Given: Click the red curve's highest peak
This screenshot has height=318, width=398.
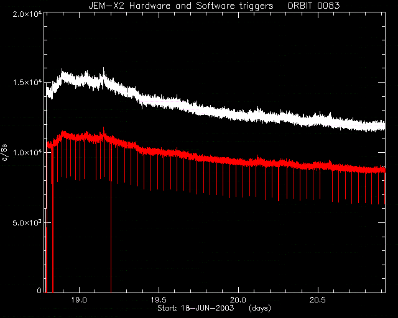Looking at the screenshot, I should pyautogui.click(x=103, y=129).
